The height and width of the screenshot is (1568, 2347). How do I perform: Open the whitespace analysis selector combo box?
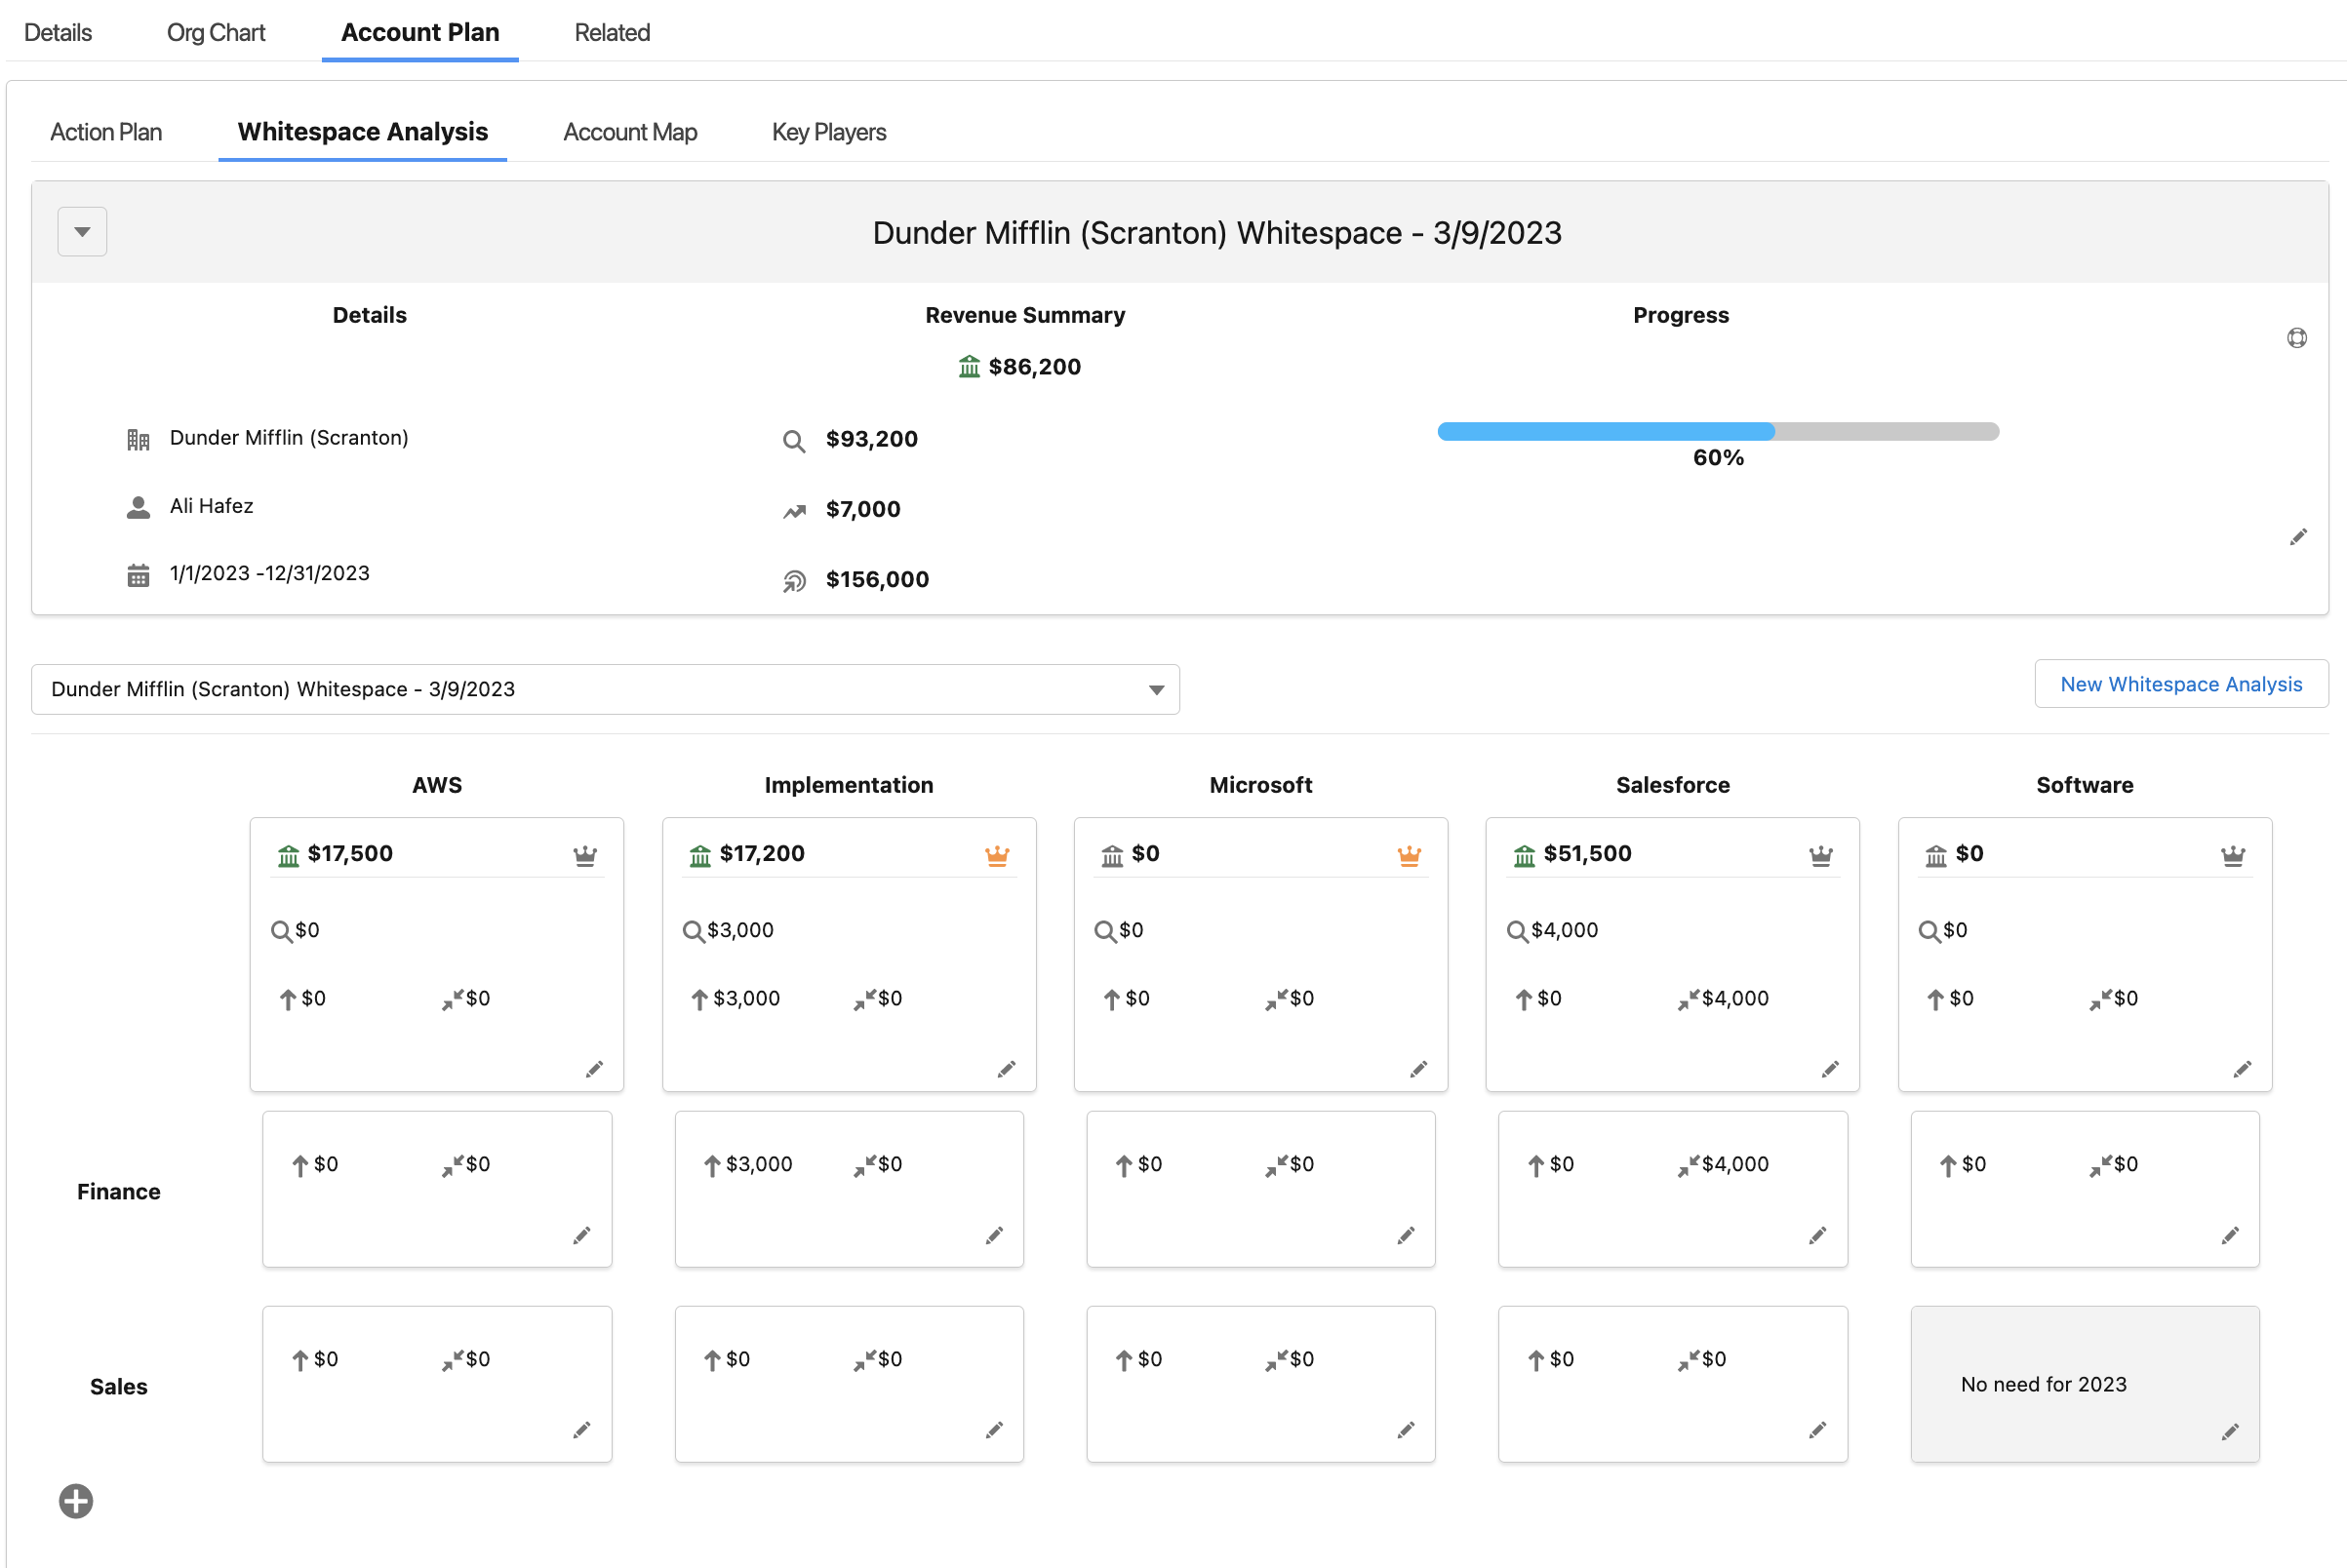click(x=605, y=689)
